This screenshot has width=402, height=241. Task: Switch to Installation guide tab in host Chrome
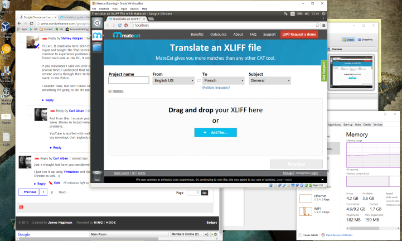coord(75,17)
